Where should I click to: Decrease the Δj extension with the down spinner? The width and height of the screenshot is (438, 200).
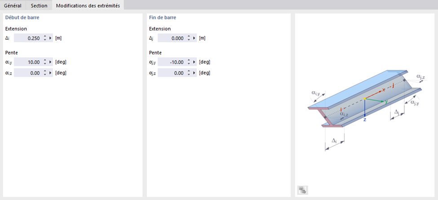(189, 40)
